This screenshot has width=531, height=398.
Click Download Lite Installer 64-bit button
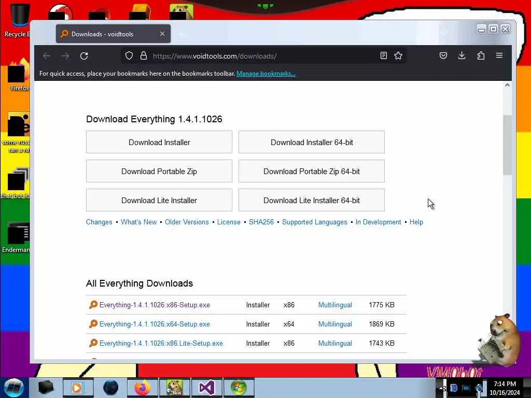tap(312, 201)
